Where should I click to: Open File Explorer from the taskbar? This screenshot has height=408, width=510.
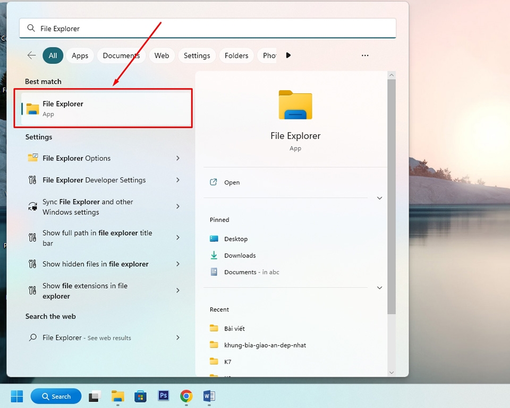[x=117, y=396]
